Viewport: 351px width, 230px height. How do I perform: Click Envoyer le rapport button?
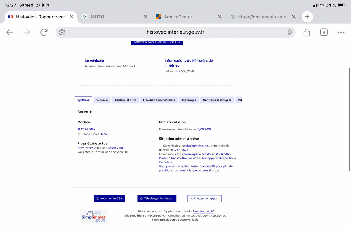[204, 198]
